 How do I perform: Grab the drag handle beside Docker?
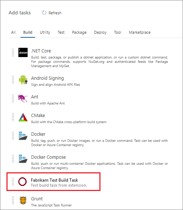pyautogui.click(x=13, y=136)
